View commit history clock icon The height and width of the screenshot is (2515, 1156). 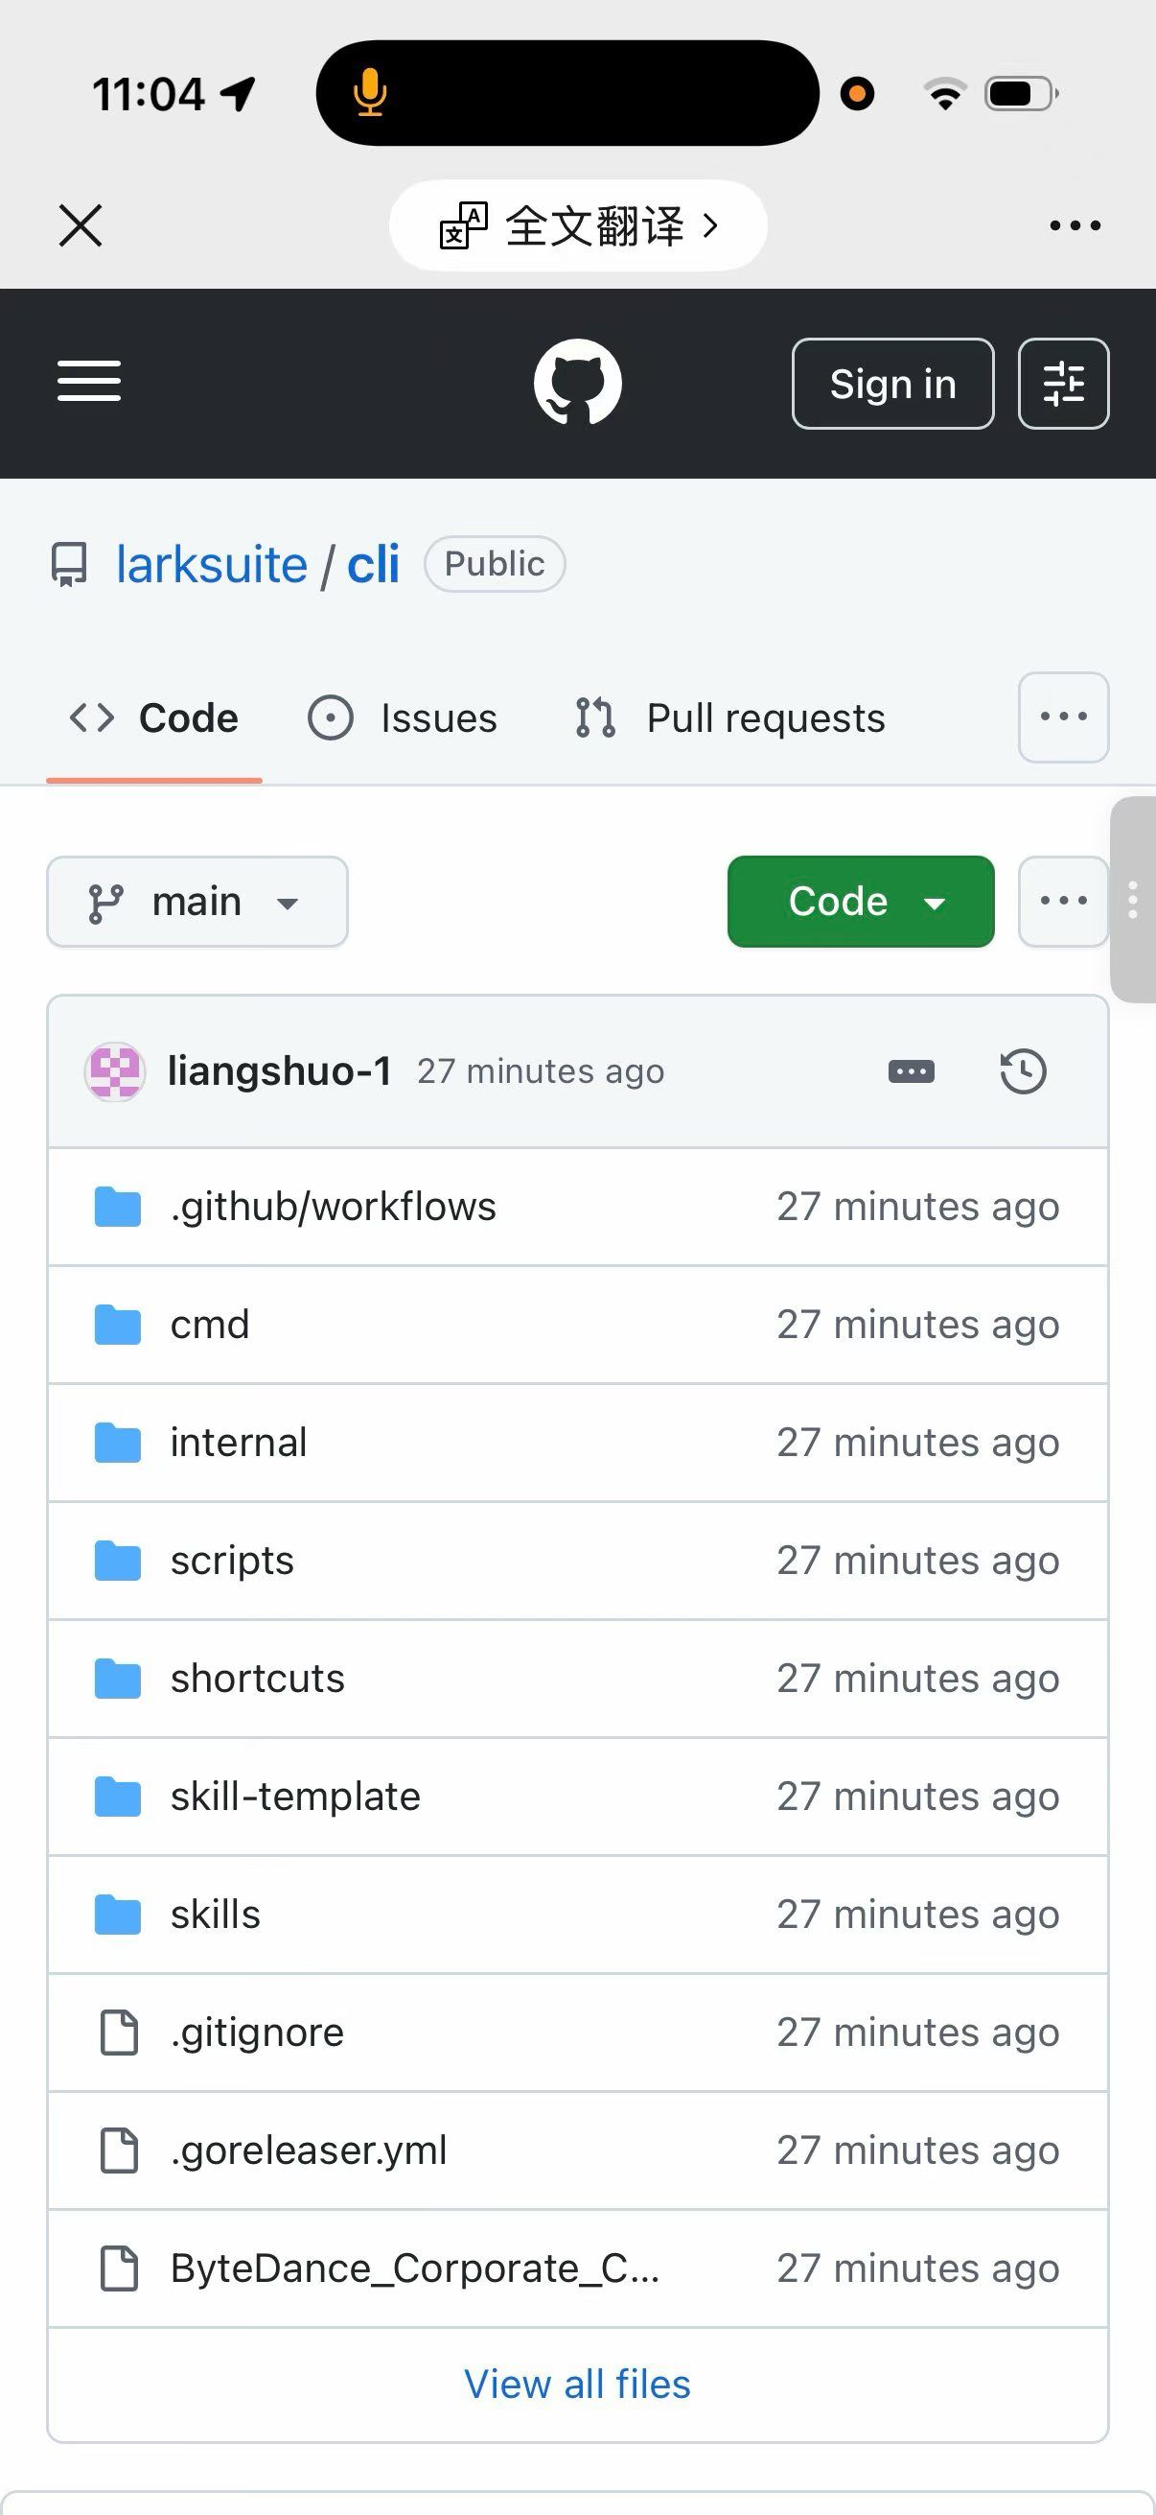[1023, 1071]
